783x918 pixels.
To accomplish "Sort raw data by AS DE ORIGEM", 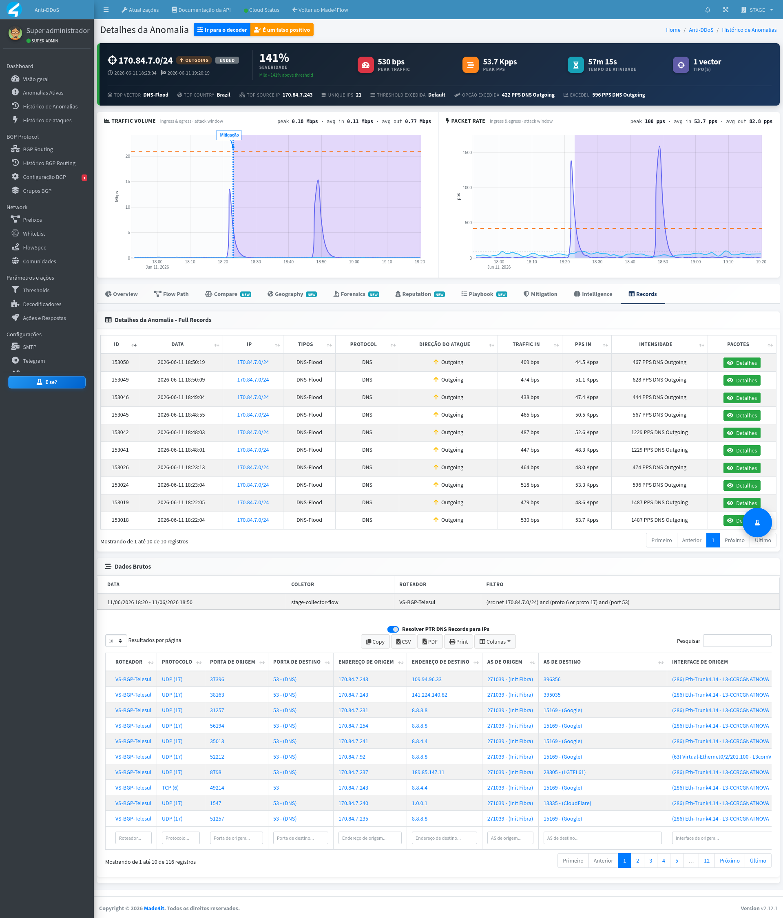I will pos(510,662).
